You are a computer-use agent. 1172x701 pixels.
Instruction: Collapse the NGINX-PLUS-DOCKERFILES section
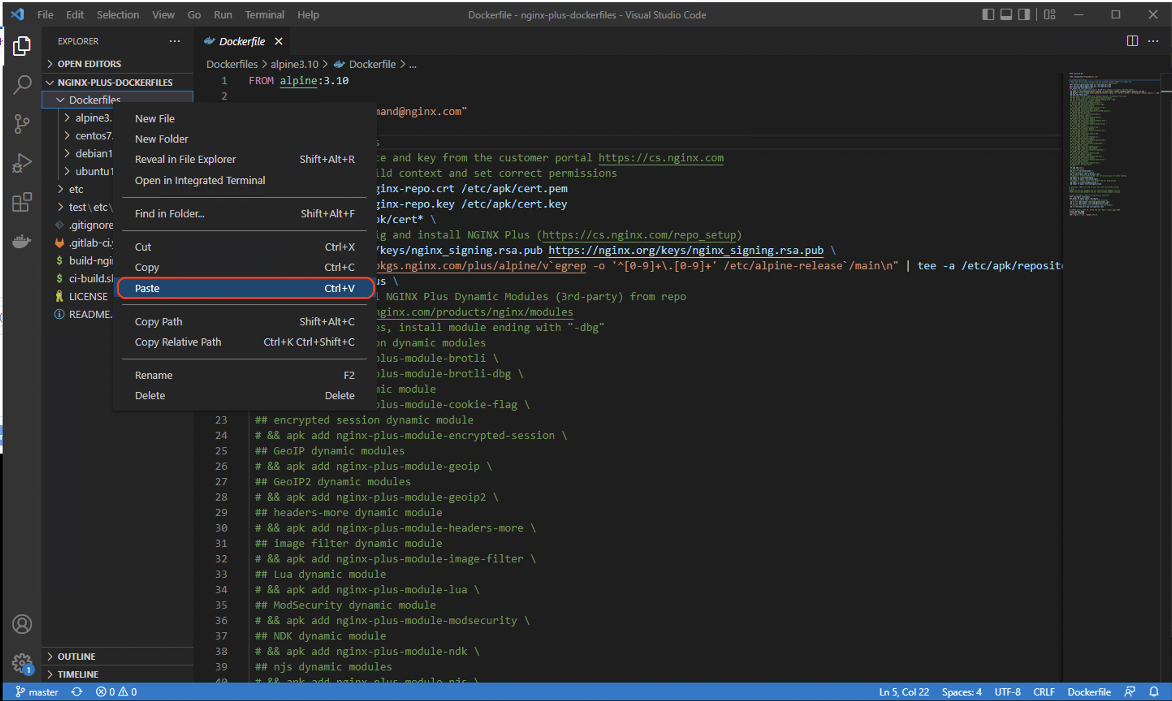[x=118, y=82]
